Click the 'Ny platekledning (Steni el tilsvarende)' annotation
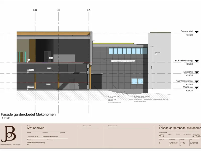 pyautogui.click(x=123, y=61)
